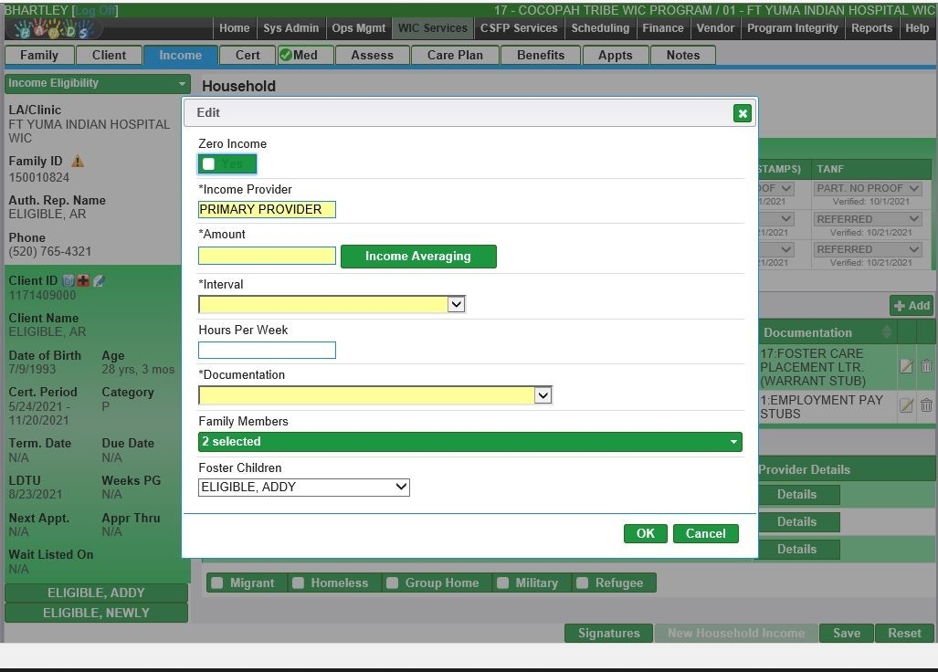Delete the Foster Care Placement Ltr. row
Screen dimensions: 938x672
point(926,366)
